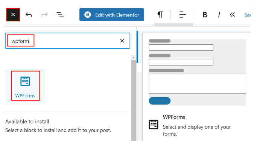Viewport: 254px width, 150px height.
Task: Open paragraph block type switcher
Action: click(x=160, y=15)
